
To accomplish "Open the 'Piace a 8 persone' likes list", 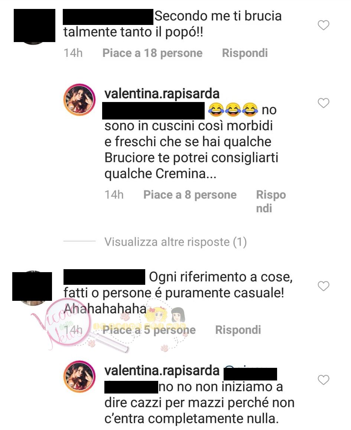I will point(190,195).
